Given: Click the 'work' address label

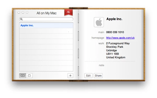Looking at the screenshot, I should (x=101, y=43).
